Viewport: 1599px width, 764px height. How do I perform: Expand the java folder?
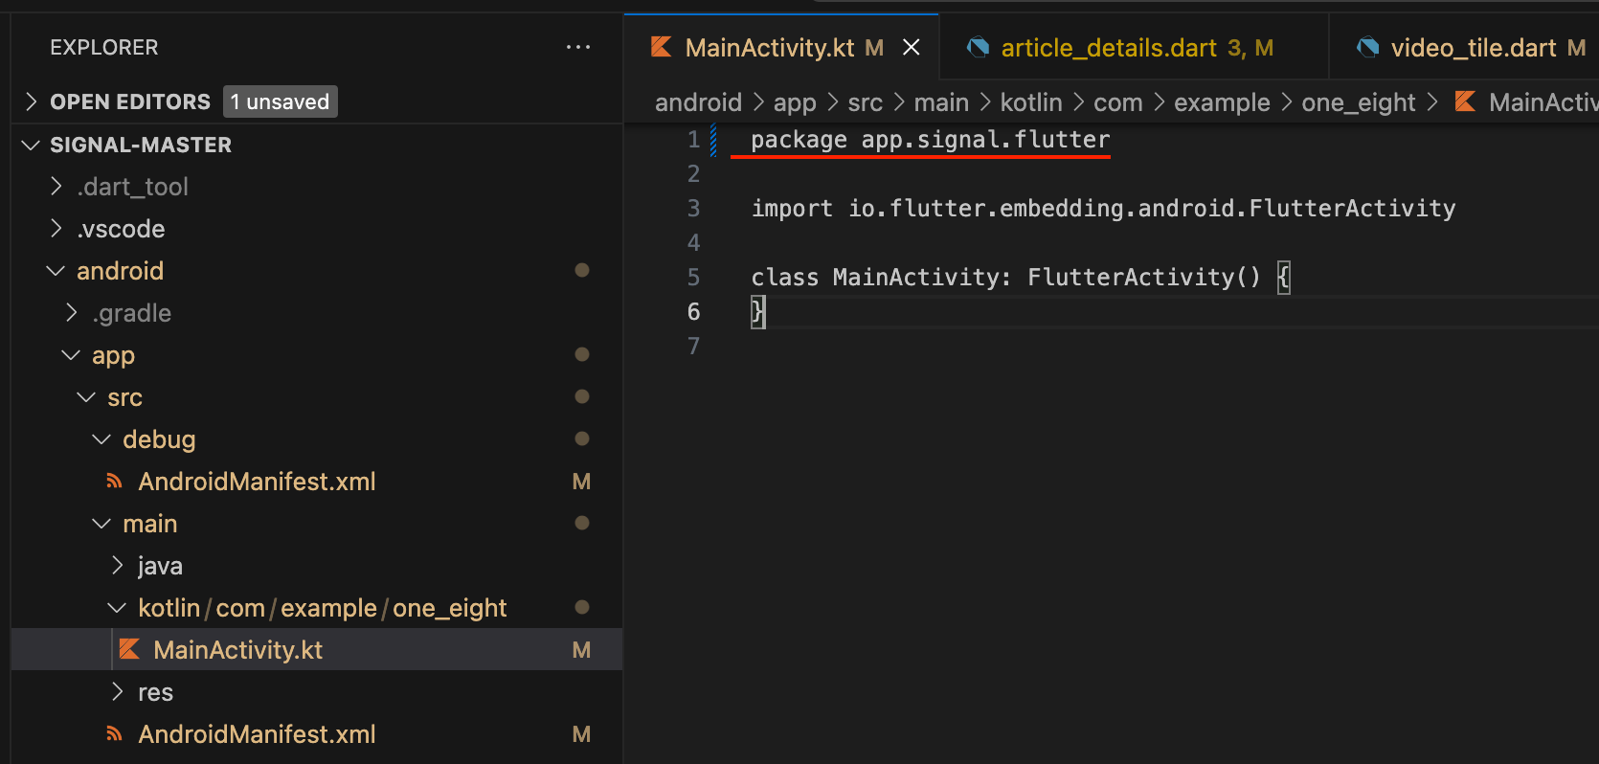point(117,566)
